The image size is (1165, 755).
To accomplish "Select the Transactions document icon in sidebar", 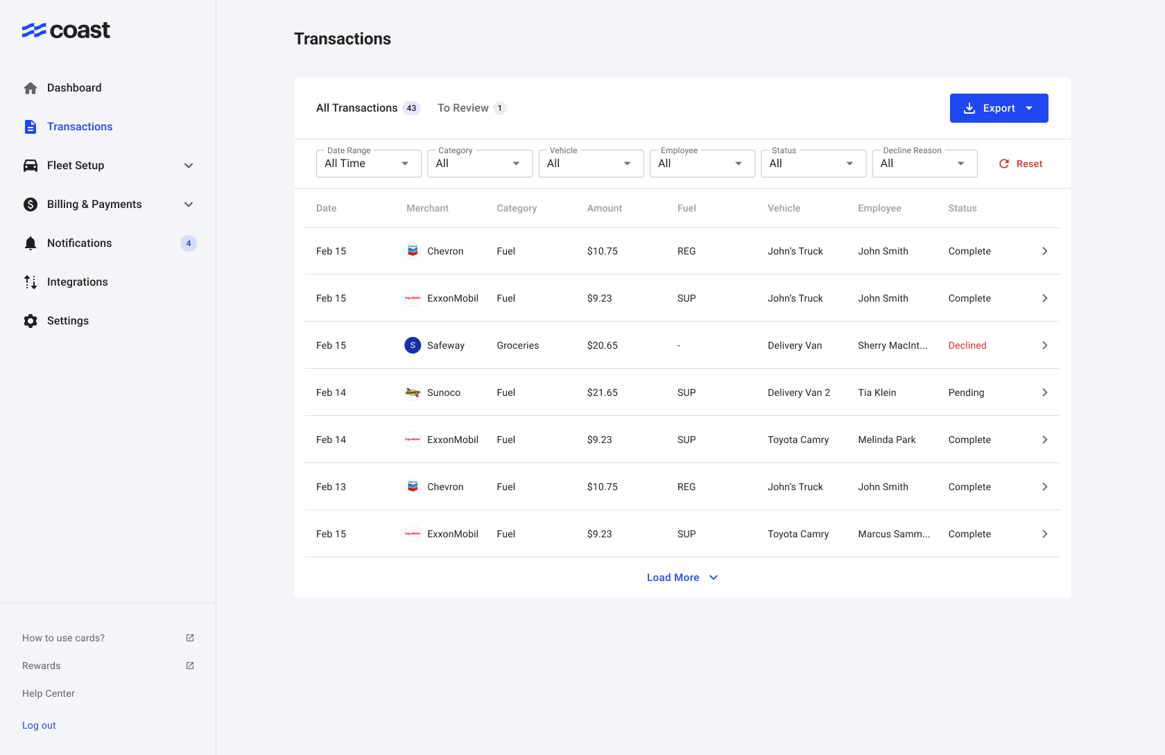I will click(30, 126).
